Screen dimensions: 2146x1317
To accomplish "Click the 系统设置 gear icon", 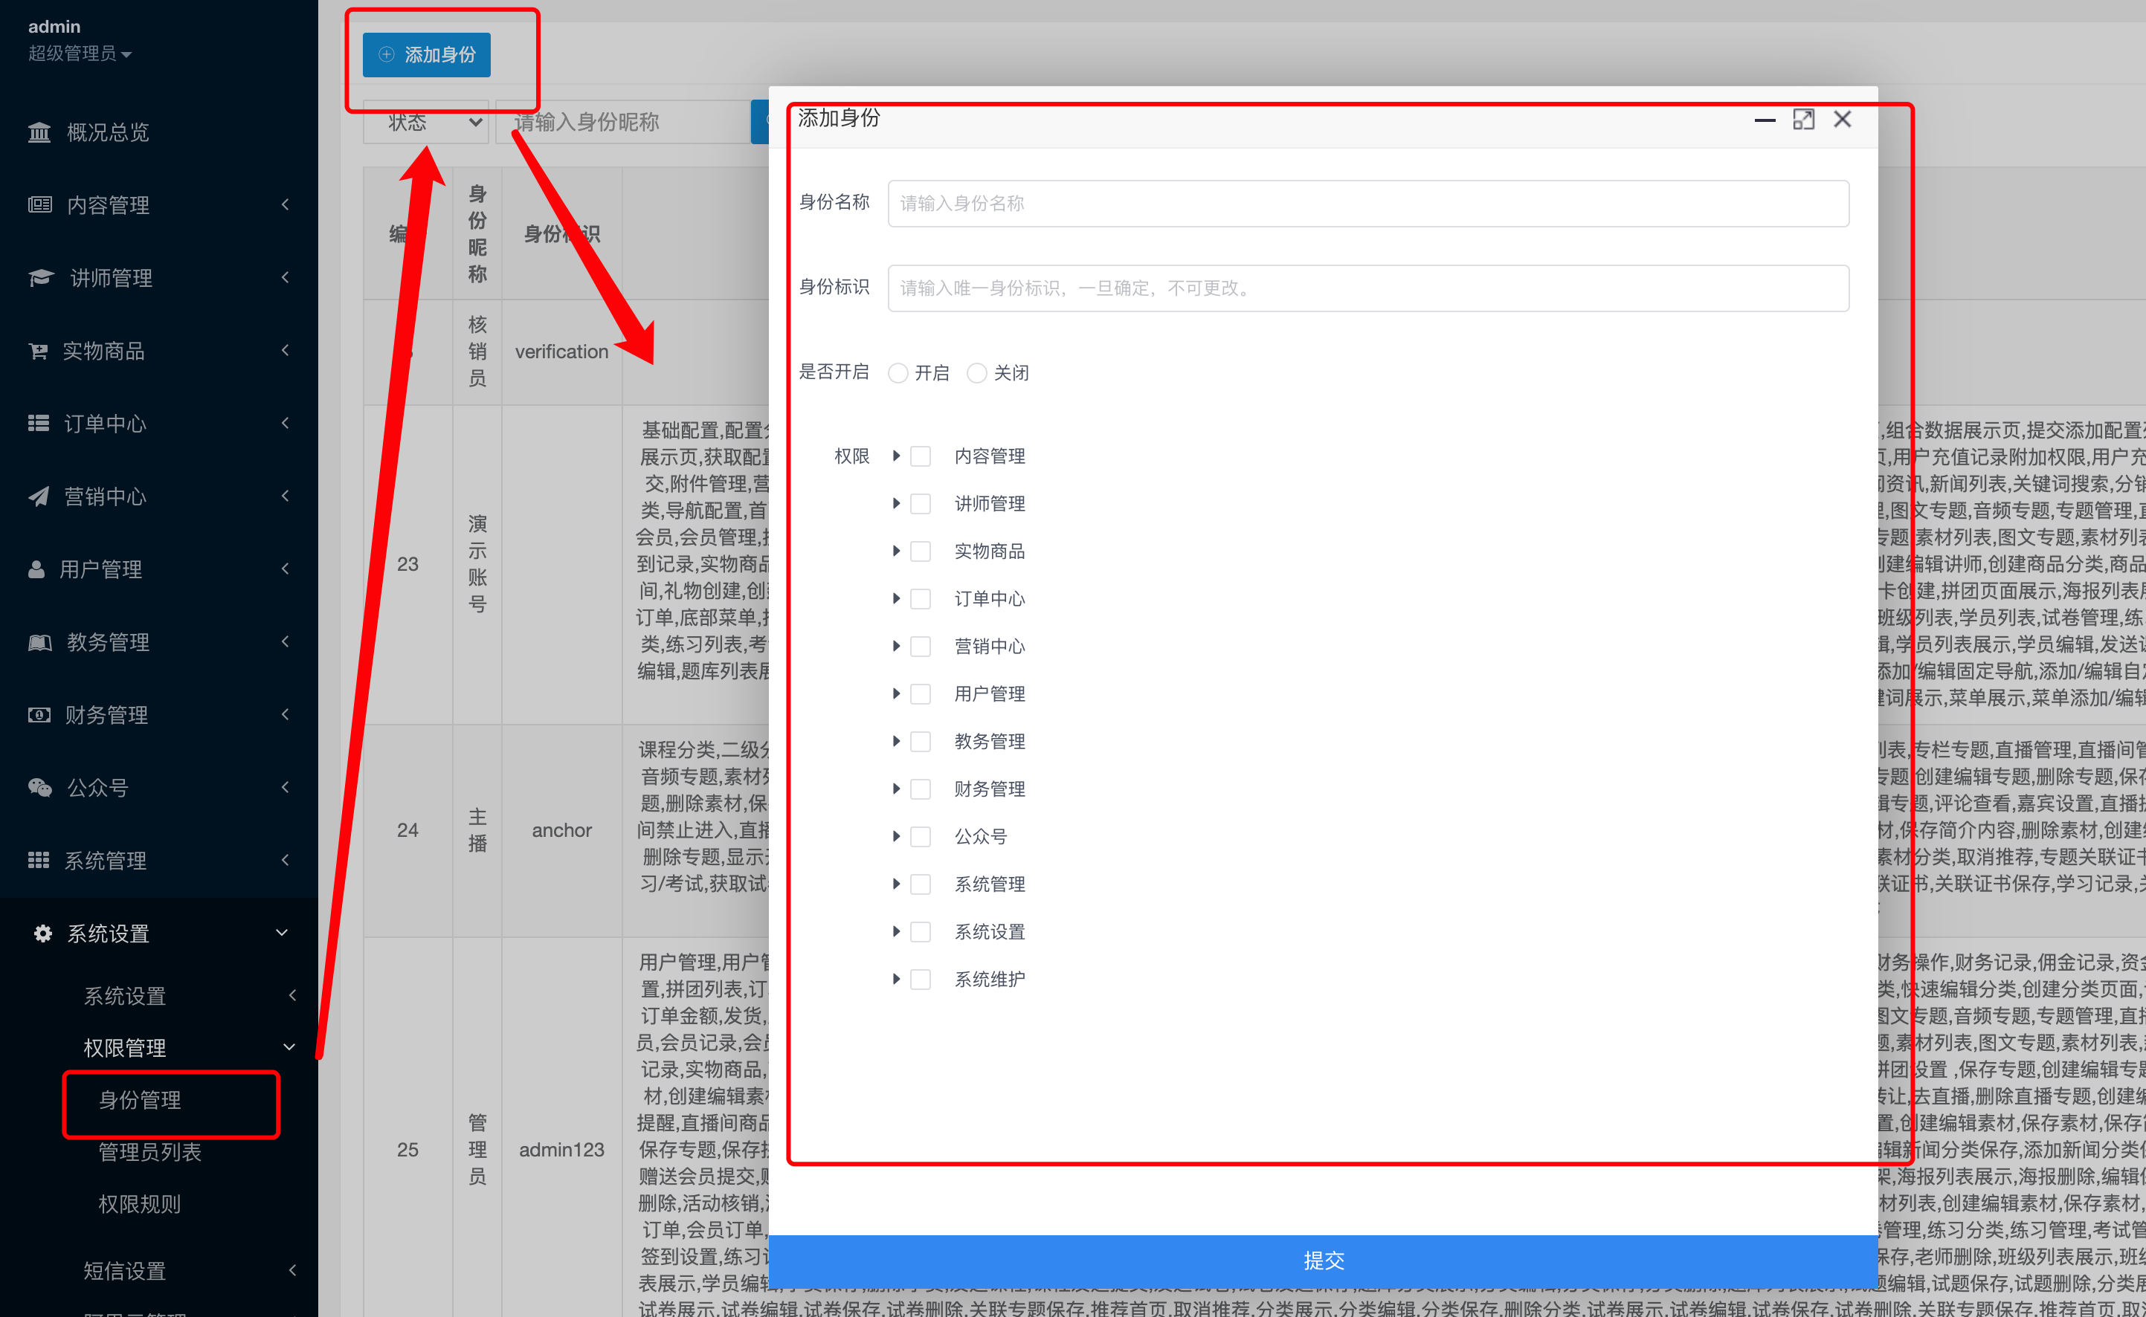I will [42, 933].
